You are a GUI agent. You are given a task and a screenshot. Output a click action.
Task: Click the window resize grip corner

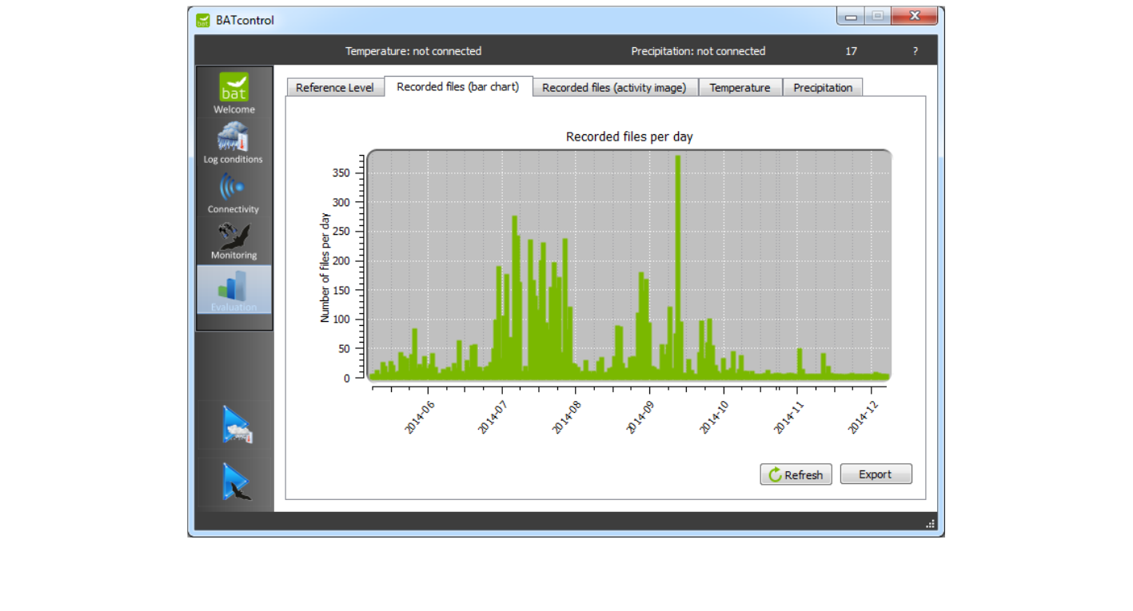coord(930,524)
